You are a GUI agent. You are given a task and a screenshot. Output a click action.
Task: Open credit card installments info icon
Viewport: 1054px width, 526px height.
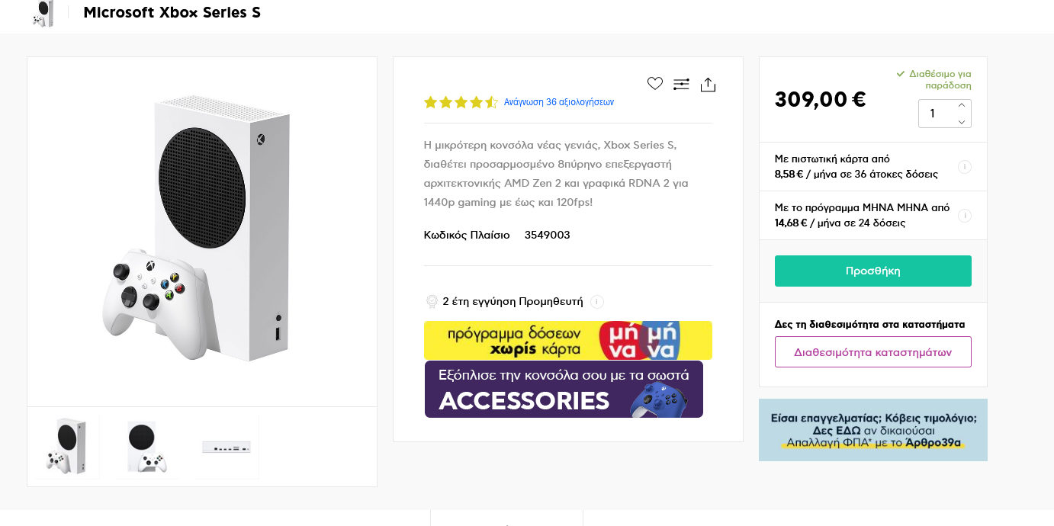point(964,167)
